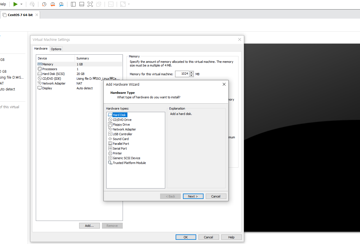Choose Hard Disk hardware type icon
Image resolution: width=360 pixels, height=244 pixels.
[110, 115]
